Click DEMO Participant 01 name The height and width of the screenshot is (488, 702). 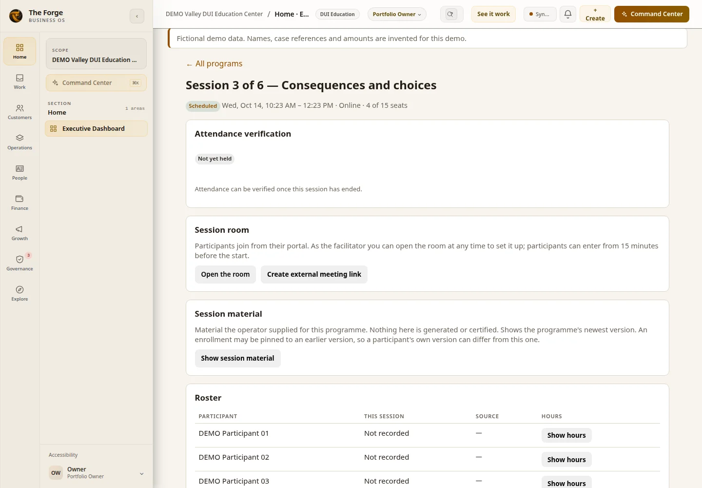coord(234,433)
